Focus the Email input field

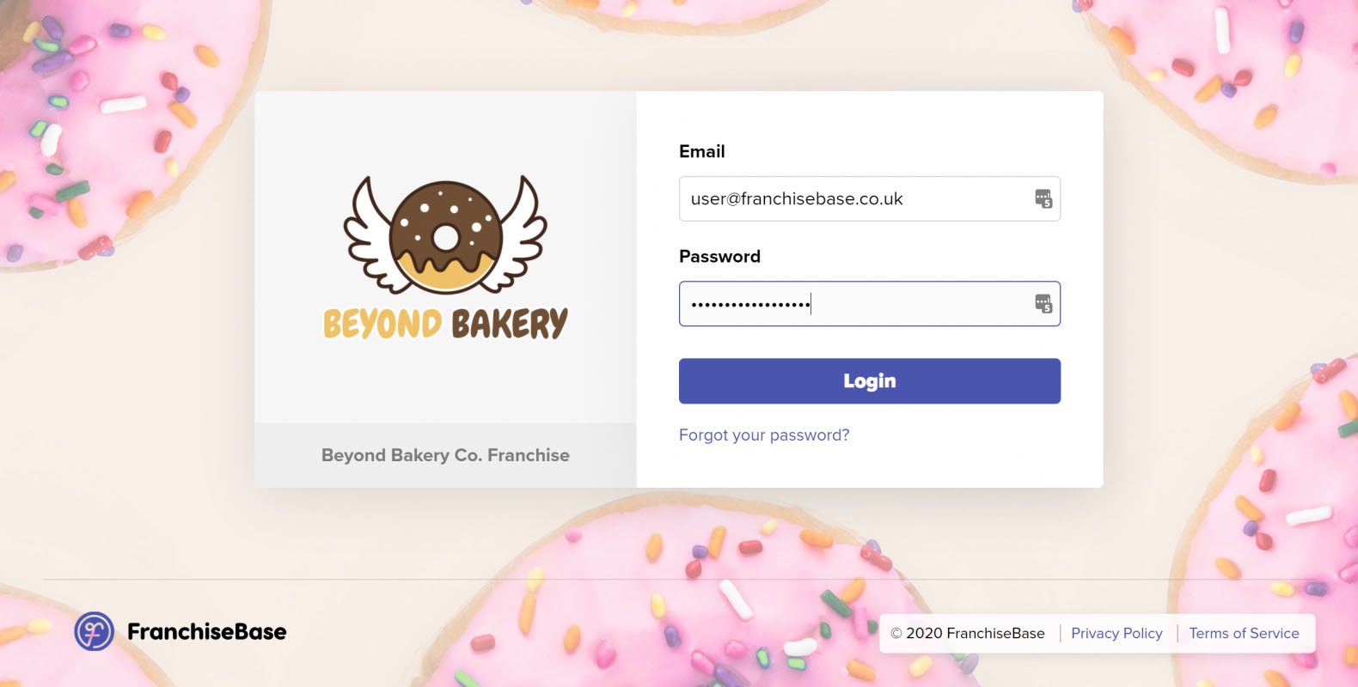[870, 199]
